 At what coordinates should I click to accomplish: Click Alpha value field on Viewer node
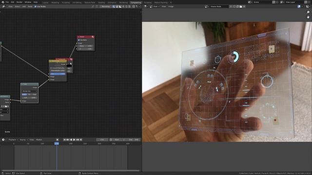click(x=86, y=46)
